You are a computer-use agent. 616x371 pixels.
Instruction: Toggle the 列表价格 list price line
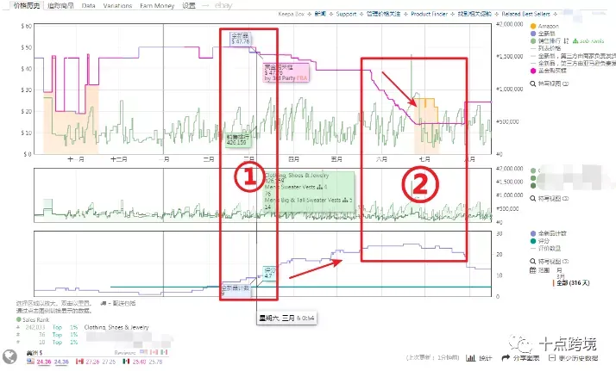[550, 48]
